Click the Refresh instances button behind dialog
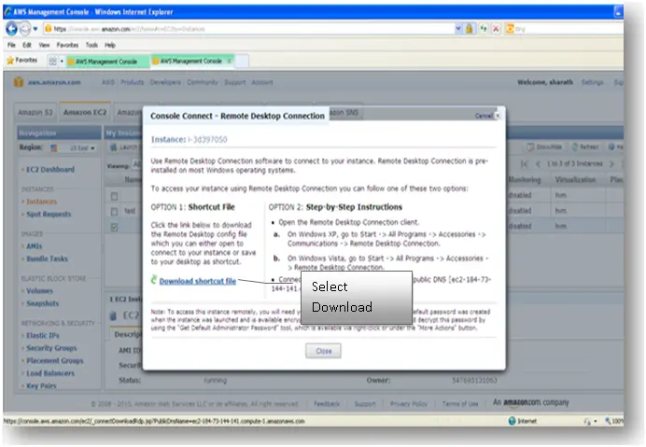The width and height of the screenshot is (646, 447). click(x=585, y=147)
